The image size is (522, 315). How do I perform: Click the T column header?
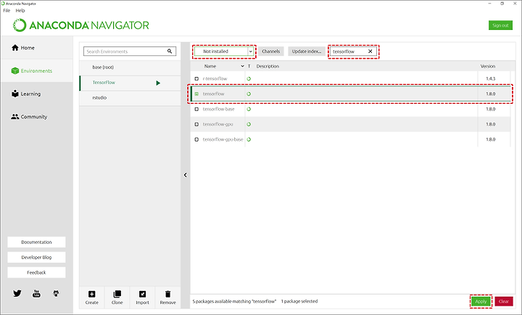tap(249, 66)
